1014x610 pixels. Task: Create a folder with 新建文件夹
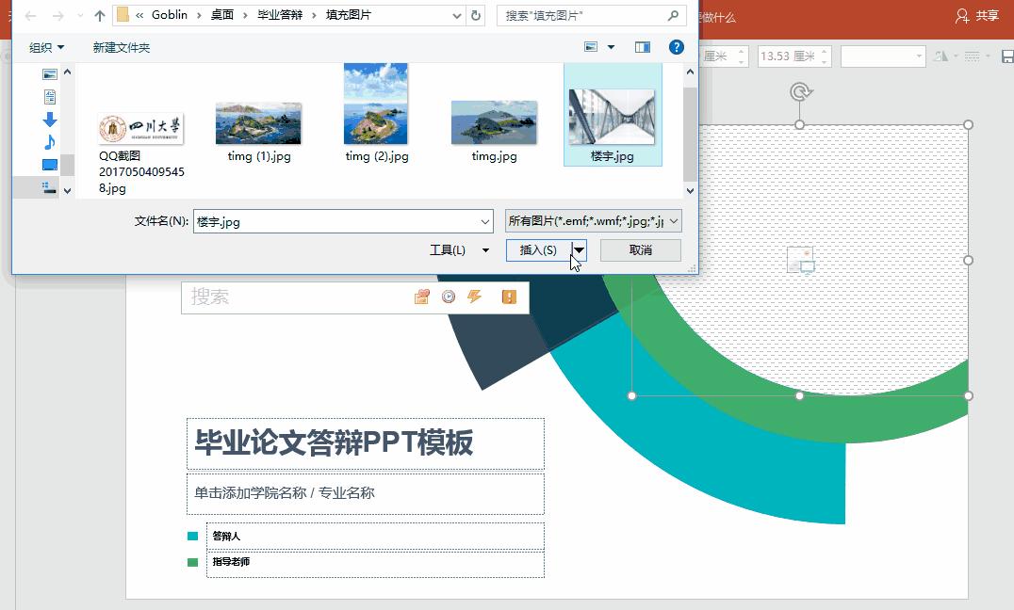point(122,47)
